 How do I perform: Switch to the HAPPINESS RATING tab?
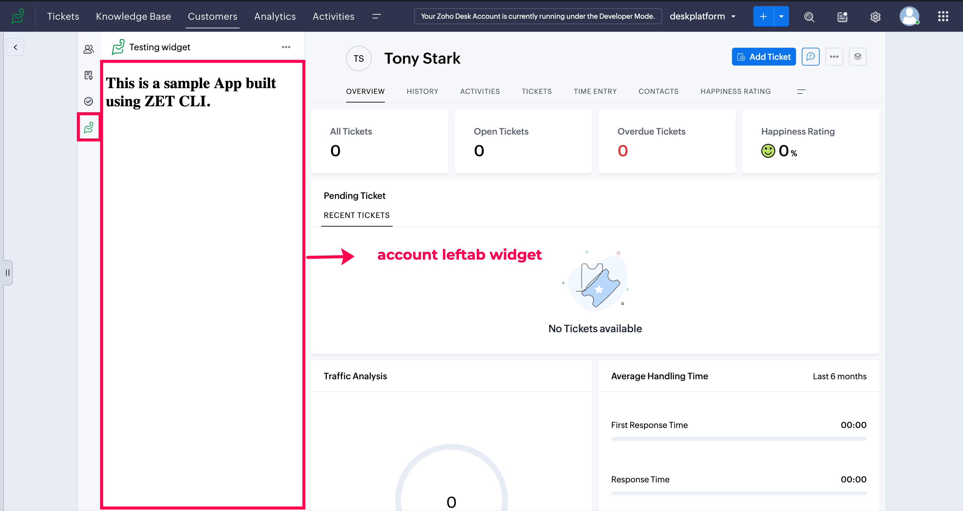[735, 91]
